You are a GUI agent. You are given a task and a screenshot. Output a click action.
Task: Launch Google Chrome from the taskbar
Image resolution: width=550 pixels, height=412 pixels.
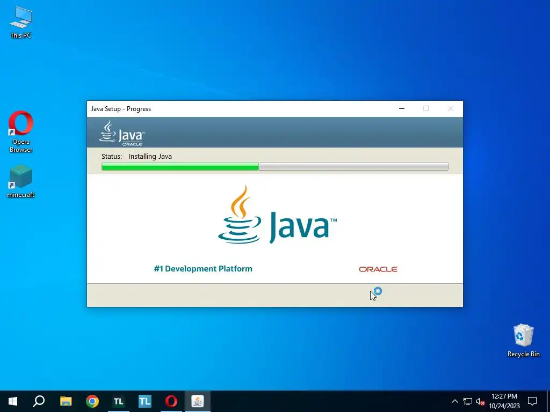pos(92,401)
